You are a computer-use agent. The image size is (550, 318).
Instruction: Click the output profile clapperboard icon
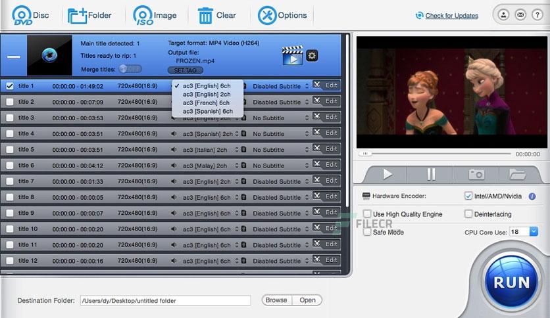click(293, 55)
